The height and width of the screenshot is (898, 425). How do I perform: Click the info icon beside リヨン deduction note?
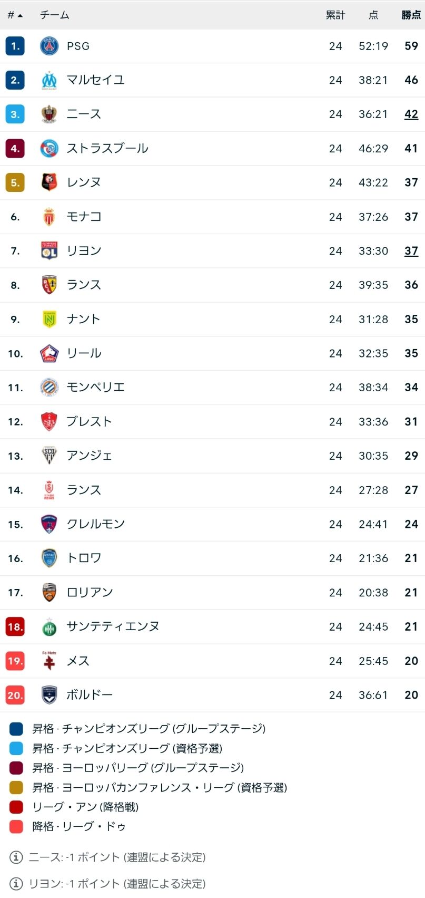pyautogui.click(x=16, y=883)
